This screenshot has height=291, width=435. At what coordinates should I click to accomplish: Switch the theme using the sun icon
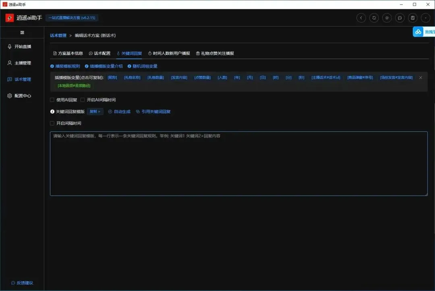coord(387,18)
